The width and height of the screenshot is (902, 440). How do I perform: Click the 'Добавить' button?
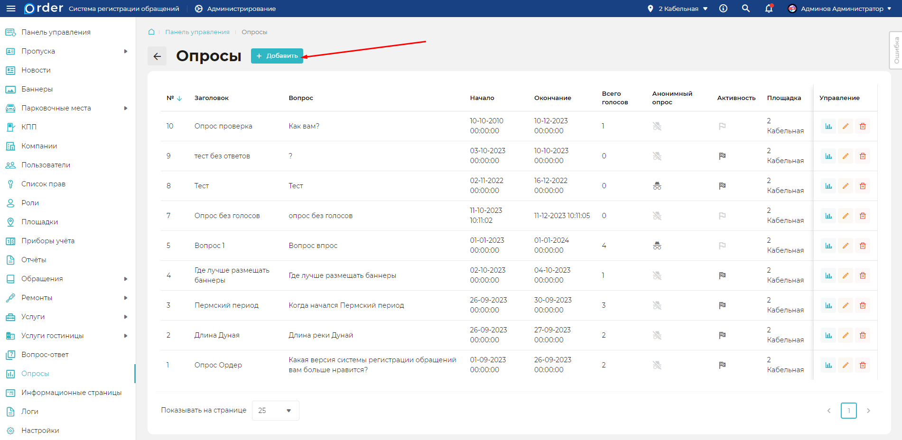click(x=277, y=56)
